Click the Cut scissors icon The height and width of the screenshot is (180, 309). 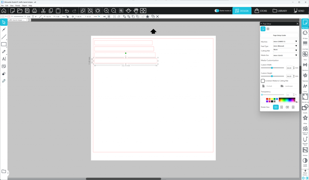point(43,11)
